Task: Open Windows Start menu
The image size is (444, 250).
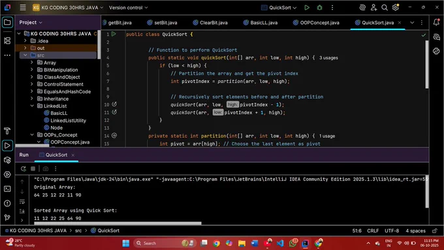Action: (126, 243)
